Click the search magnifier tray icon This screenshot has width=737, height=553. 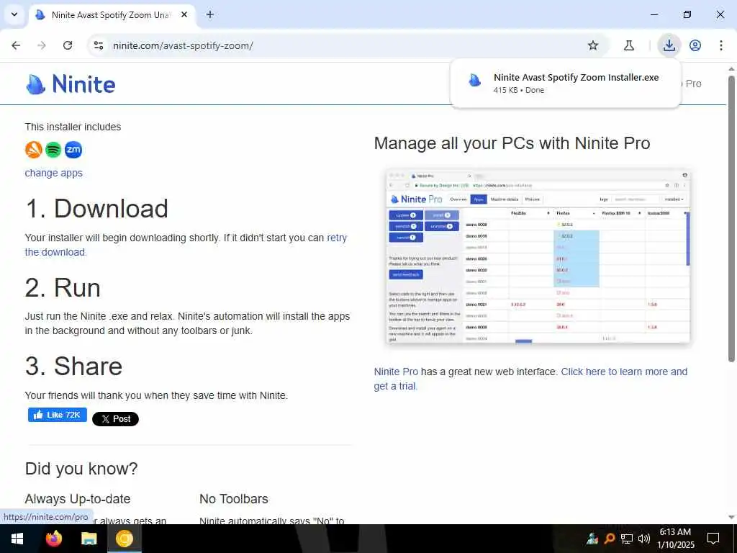coord(610,539)
